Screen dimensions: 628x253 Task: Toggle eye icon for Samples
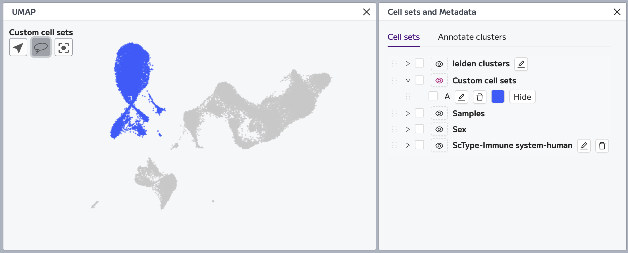439,113
